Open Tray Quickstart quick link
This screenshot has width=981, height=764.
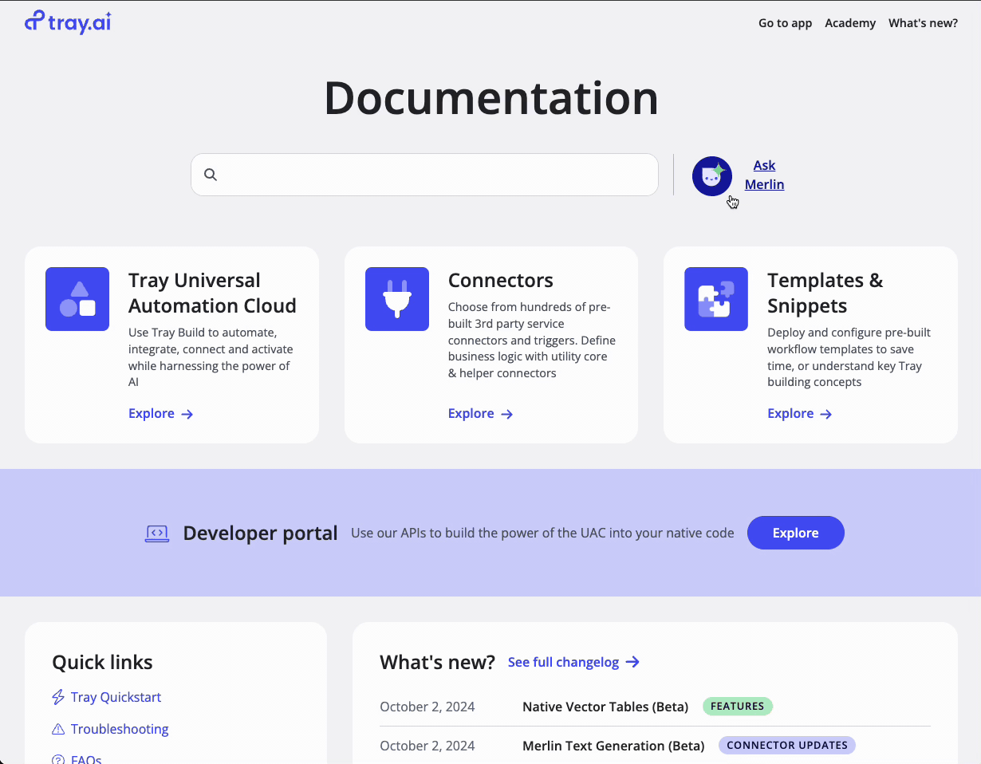(116, 697)
